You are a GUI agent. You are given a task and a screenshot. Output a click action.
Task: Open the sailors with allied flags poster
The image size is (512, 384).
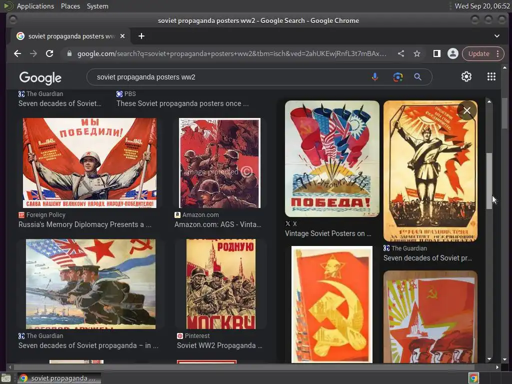(x=91, y=284)
